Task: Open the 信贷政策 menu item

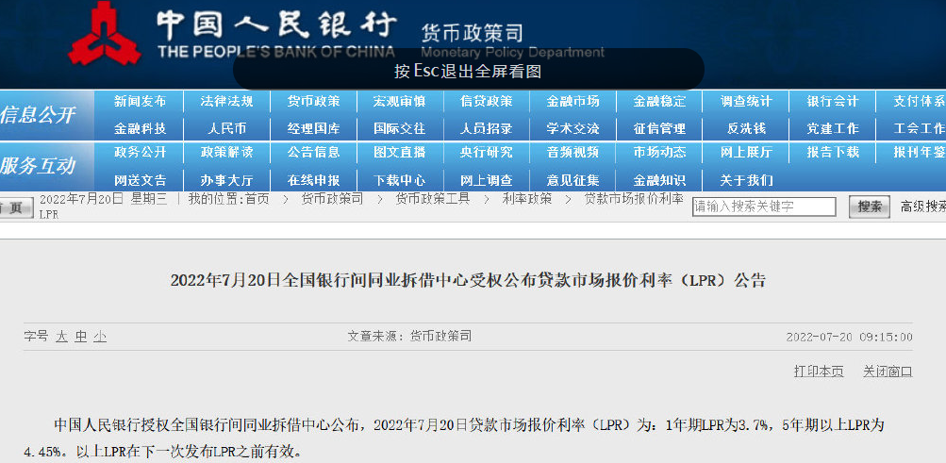Action: coord(487,101)
